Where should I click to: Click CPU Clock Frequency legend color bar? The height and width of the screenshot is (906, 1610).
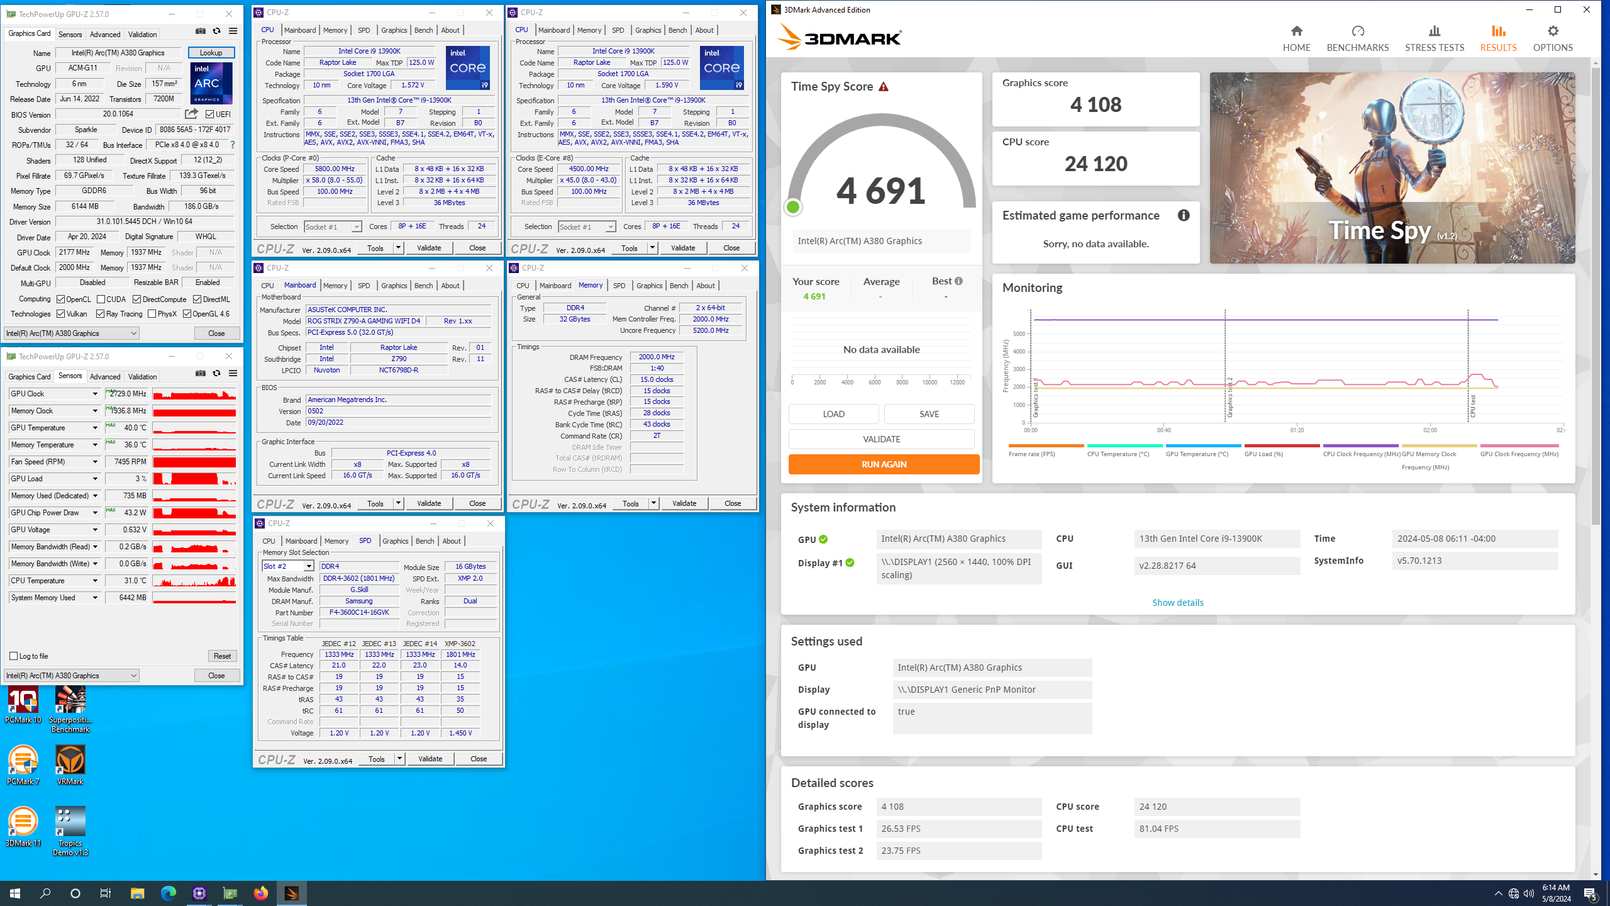1360,445
